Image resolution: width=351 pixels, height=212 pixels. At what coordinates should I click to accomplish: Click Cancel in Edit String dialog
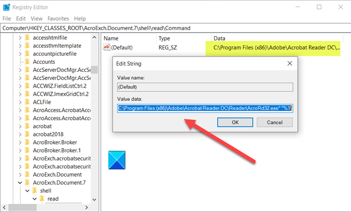(x=275, y=122)
